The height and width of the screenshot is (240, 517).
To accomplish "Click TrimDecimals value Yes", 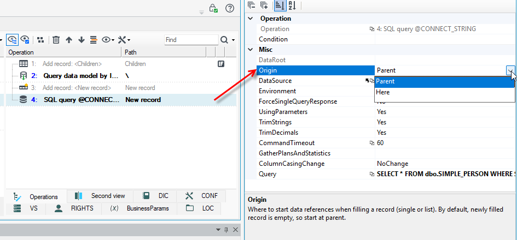I will pyautogui.click(x=381, y=133).
